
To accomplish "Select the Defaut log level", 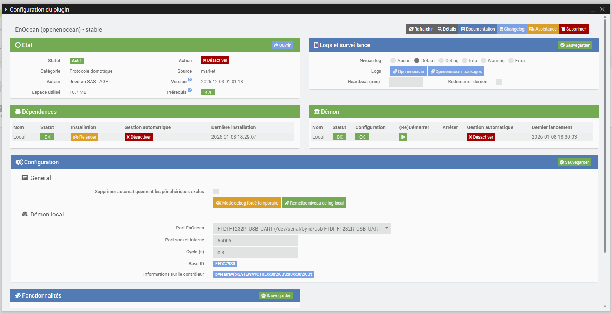I will click(417, 61).
